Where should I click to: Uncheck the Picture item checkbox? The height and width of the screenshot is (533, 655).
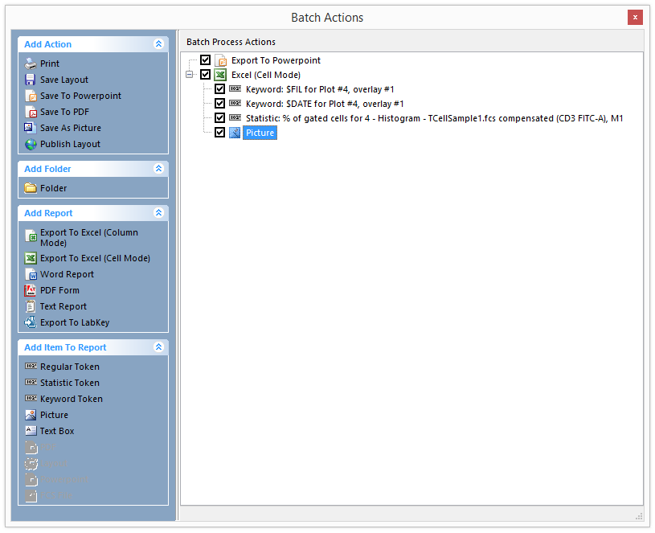click(219, 133)
